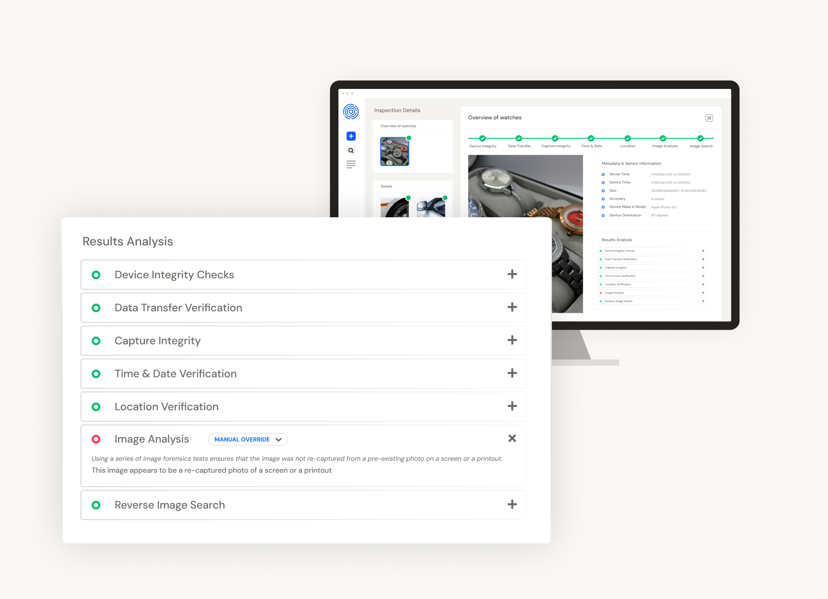Click the Location step on progress tracker
The width and height of the screenshot is (828, 599).
pyautogui.click(x=627, y=138)
